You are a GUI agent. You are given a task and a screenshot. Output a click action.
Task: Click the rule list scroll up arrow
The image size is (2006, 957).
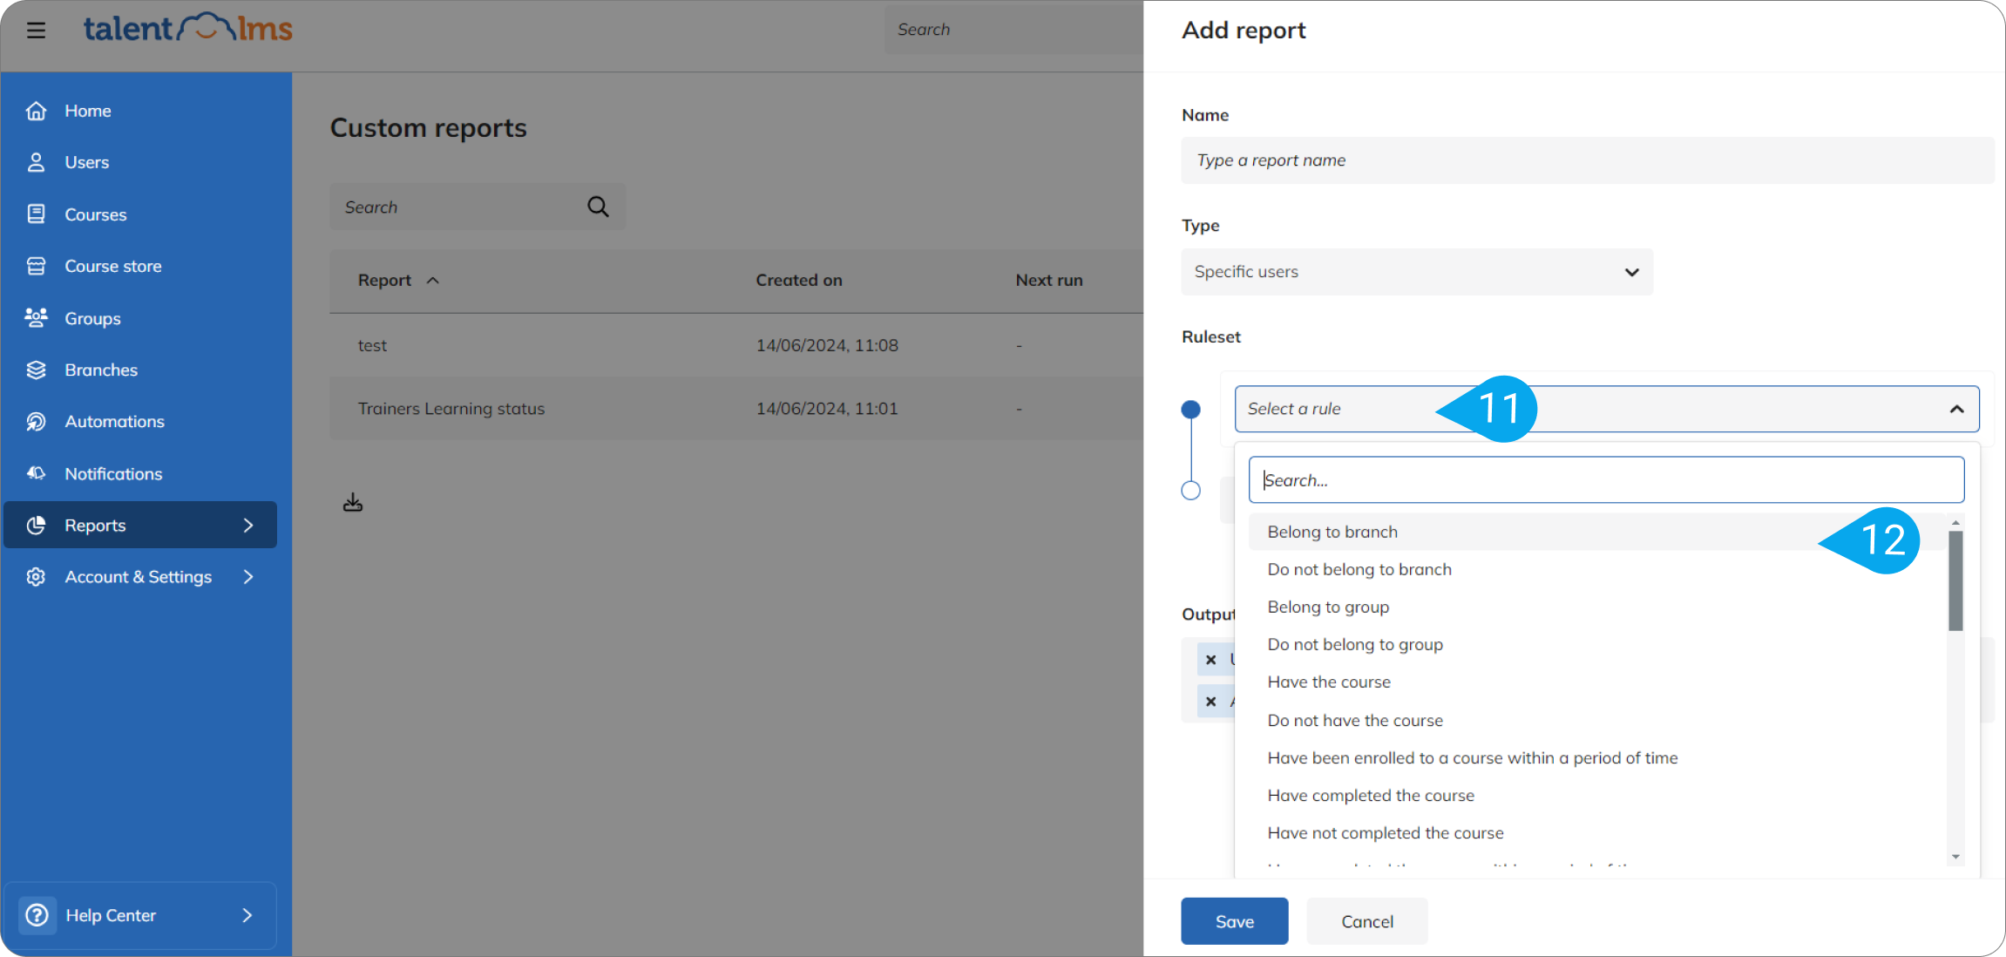(x=1955, y=522)
